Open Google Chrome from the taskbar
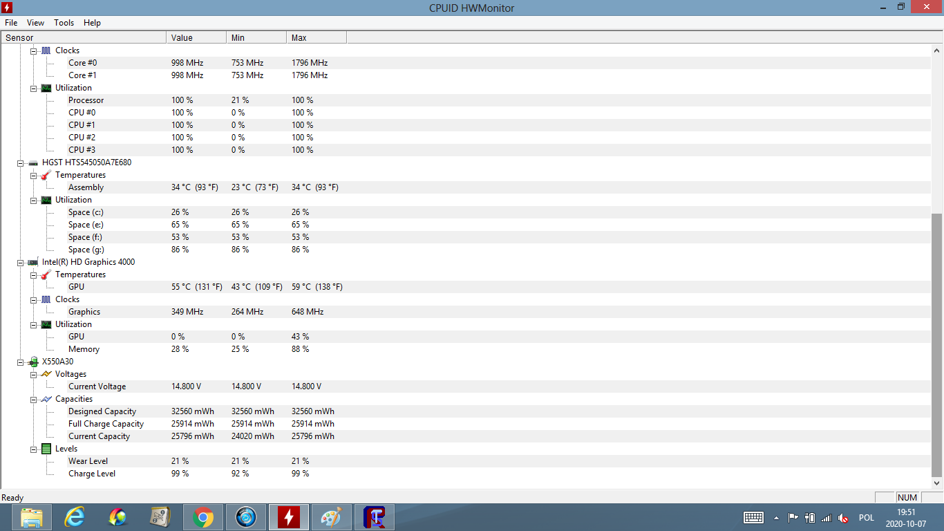944x531 pixels. point(202,517)
